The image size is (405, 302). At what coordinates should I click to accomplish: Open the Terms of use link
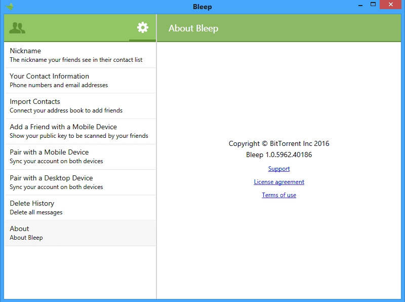(279, 195)
